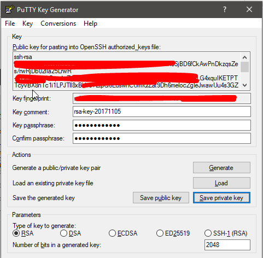
Task: Click the question mark help icon
Action: tap(225, 9)
